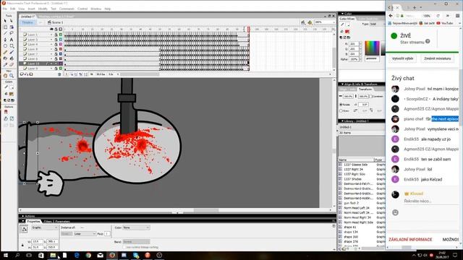Select the Eraser tool
This screenshot has height=260, width=463.
coord(12,64)
